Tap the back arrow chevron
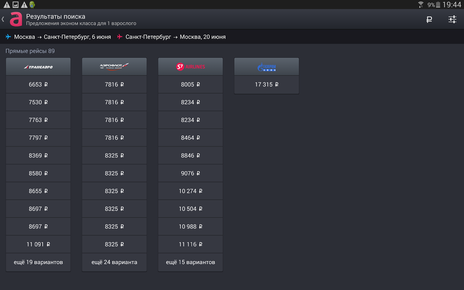The image size is (464, 290). pyautogui.click(x=3, y=19)
